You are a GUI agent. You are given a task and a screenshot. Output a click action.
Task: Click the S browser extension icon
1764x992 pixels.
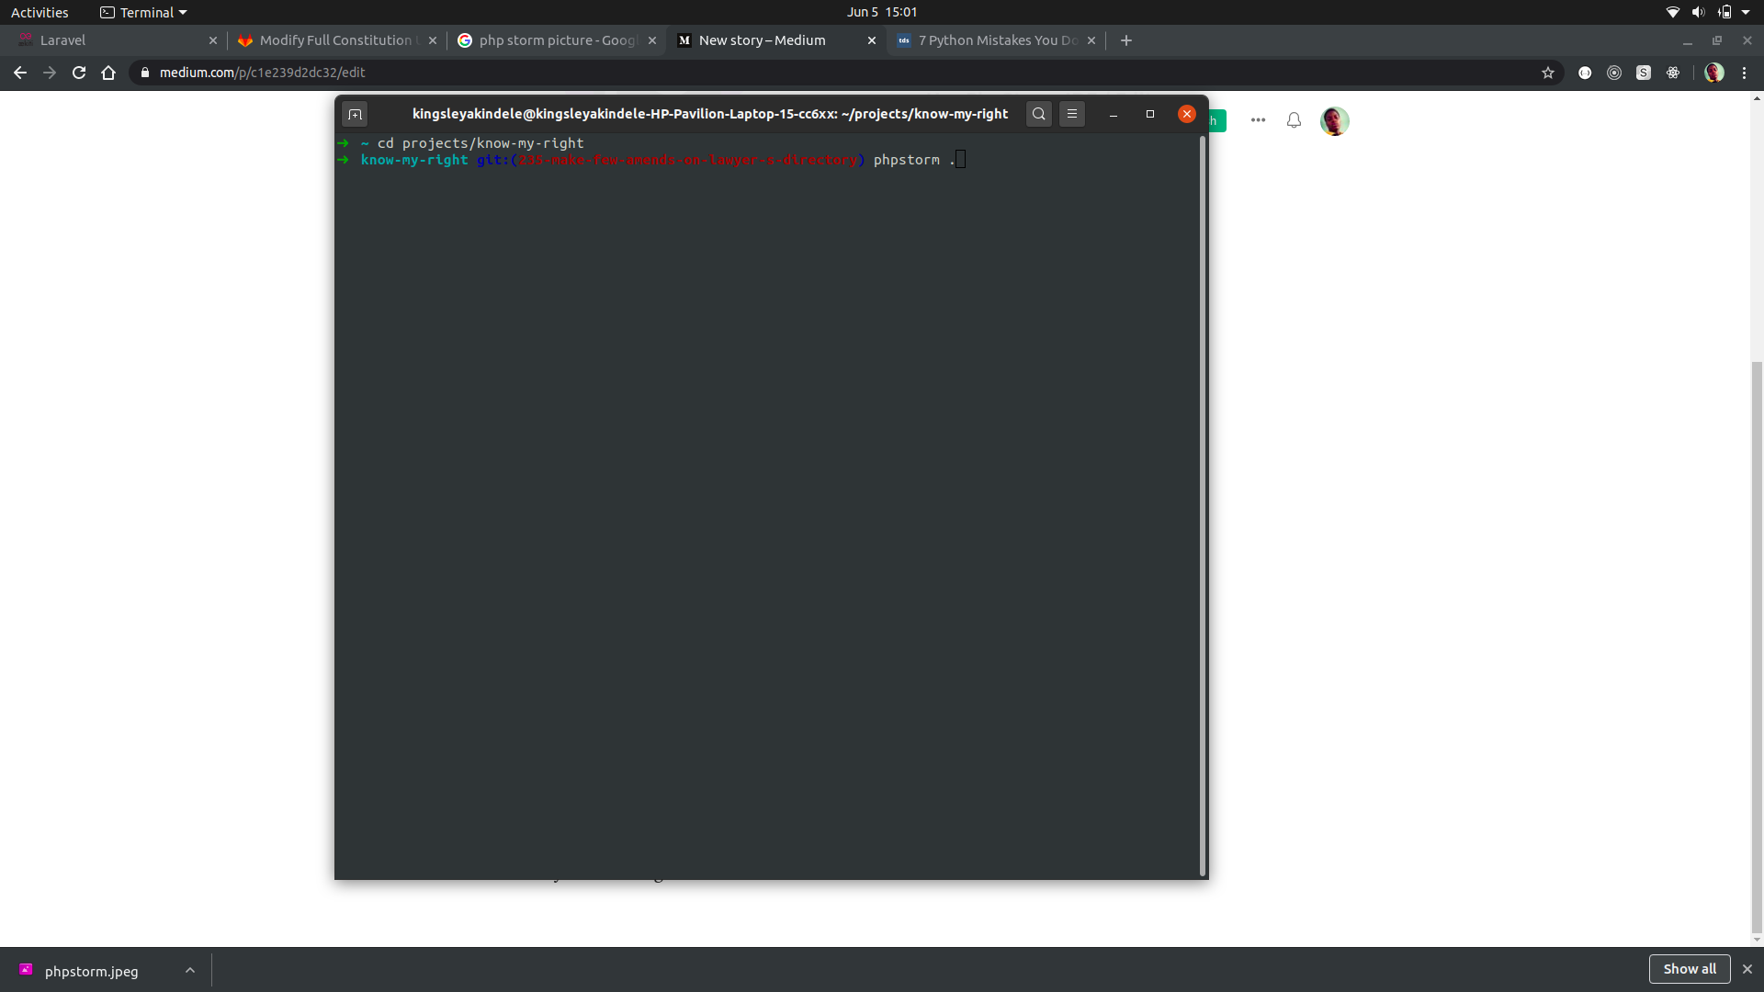click(1644, 73)
